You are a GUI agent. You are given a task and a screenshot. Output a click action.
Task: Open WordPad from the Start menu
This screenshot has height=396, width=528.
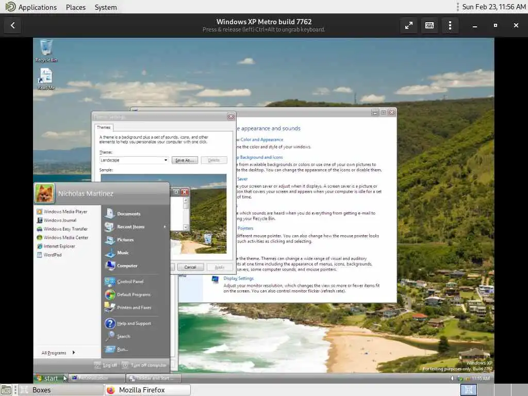pos(49,255)
